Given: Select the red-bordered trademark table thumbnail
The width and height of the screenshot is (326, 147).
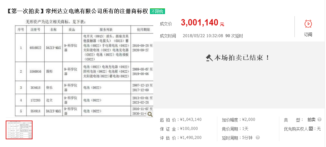Looking at the screenshot, I should [x=19, y=130].
